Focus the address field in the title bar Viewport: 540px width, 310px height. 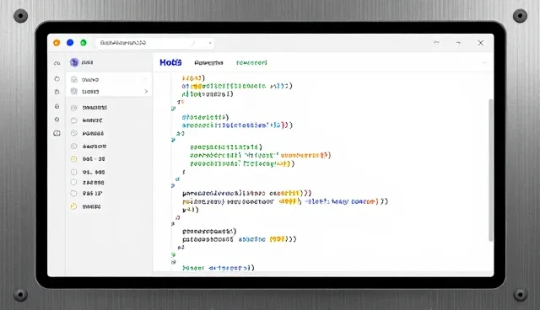click(155, 43)
